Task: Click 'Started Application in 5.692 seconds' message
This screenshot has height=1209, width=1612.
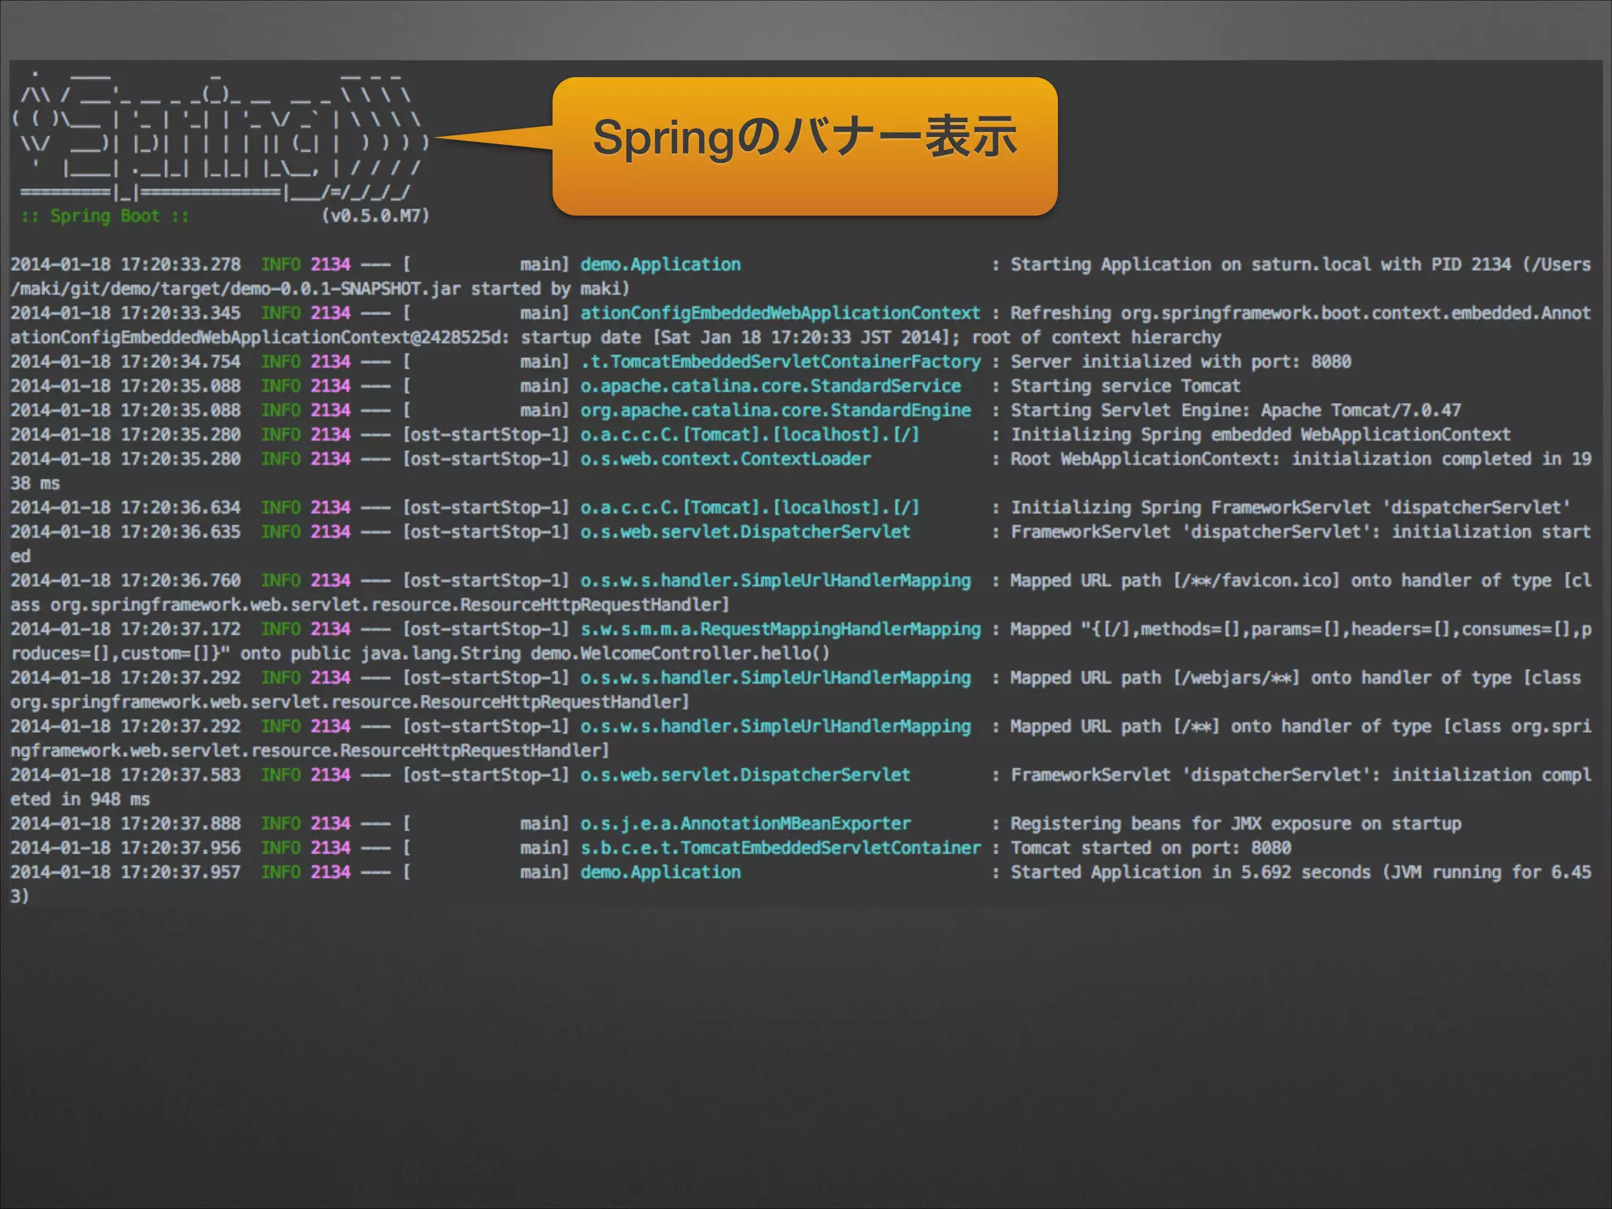Action: point(1190,872)
